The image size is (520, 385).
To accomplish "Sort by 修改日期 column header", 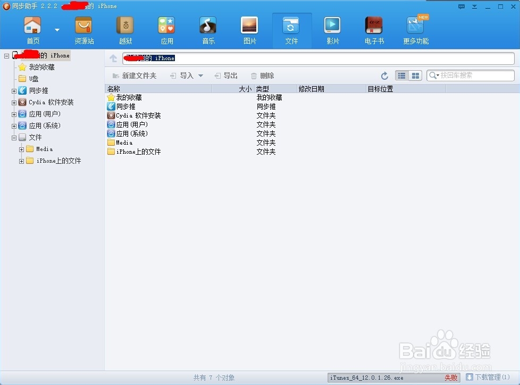I will tap(331, 89).
